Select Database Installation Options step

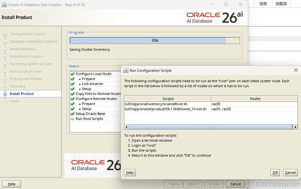pos(34,41)
